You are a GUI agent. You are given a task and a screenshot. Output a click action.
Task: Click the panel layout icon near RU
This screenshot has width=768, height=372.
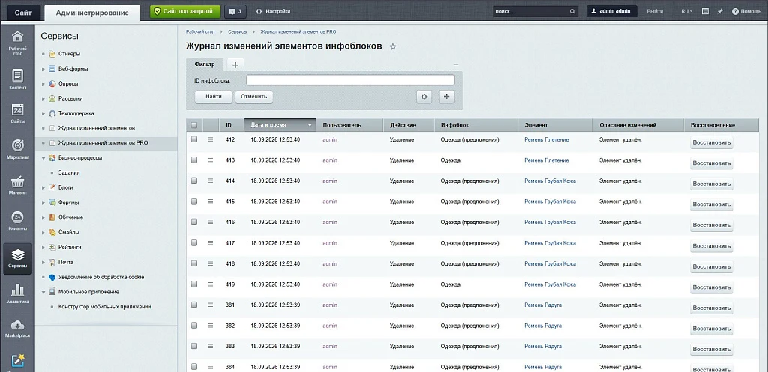705,11
